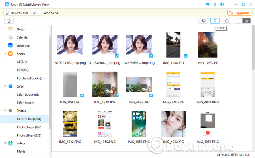The width and height of the screenshot is (255, 158).
Task: Click the Photos flower icon
Action: [10, 111]
